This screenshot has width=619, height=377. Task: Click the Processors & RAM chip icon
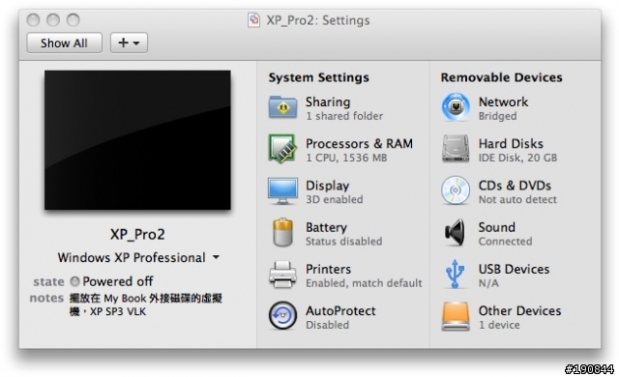[282, 149]
